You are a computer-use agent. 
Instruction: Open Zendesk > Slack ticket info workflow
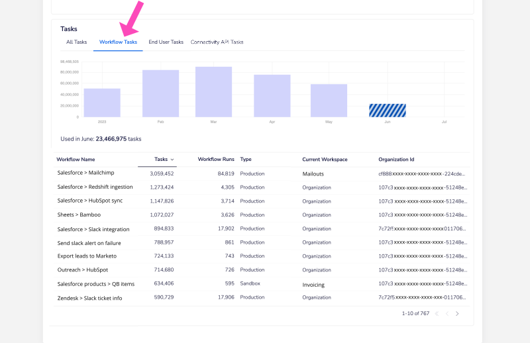point(89,299)
